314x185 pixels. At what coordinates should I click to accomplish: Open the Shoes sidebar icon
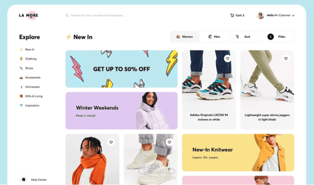coord(21,68)
